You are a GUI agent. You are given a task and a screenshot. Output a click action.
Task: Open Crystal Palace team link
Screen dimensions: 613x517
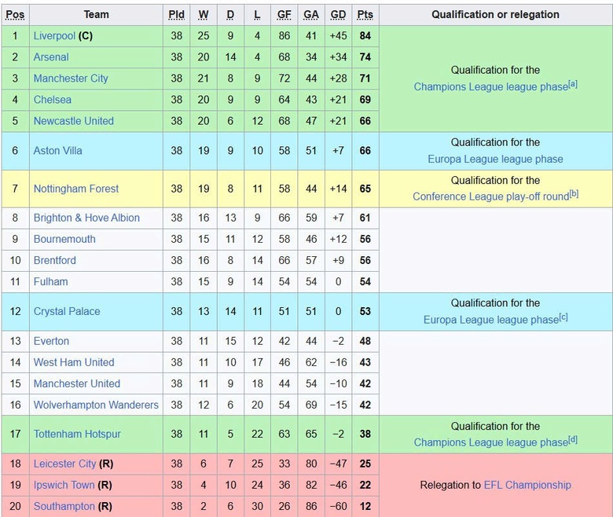pyautogui.click(x=67, y=311)
